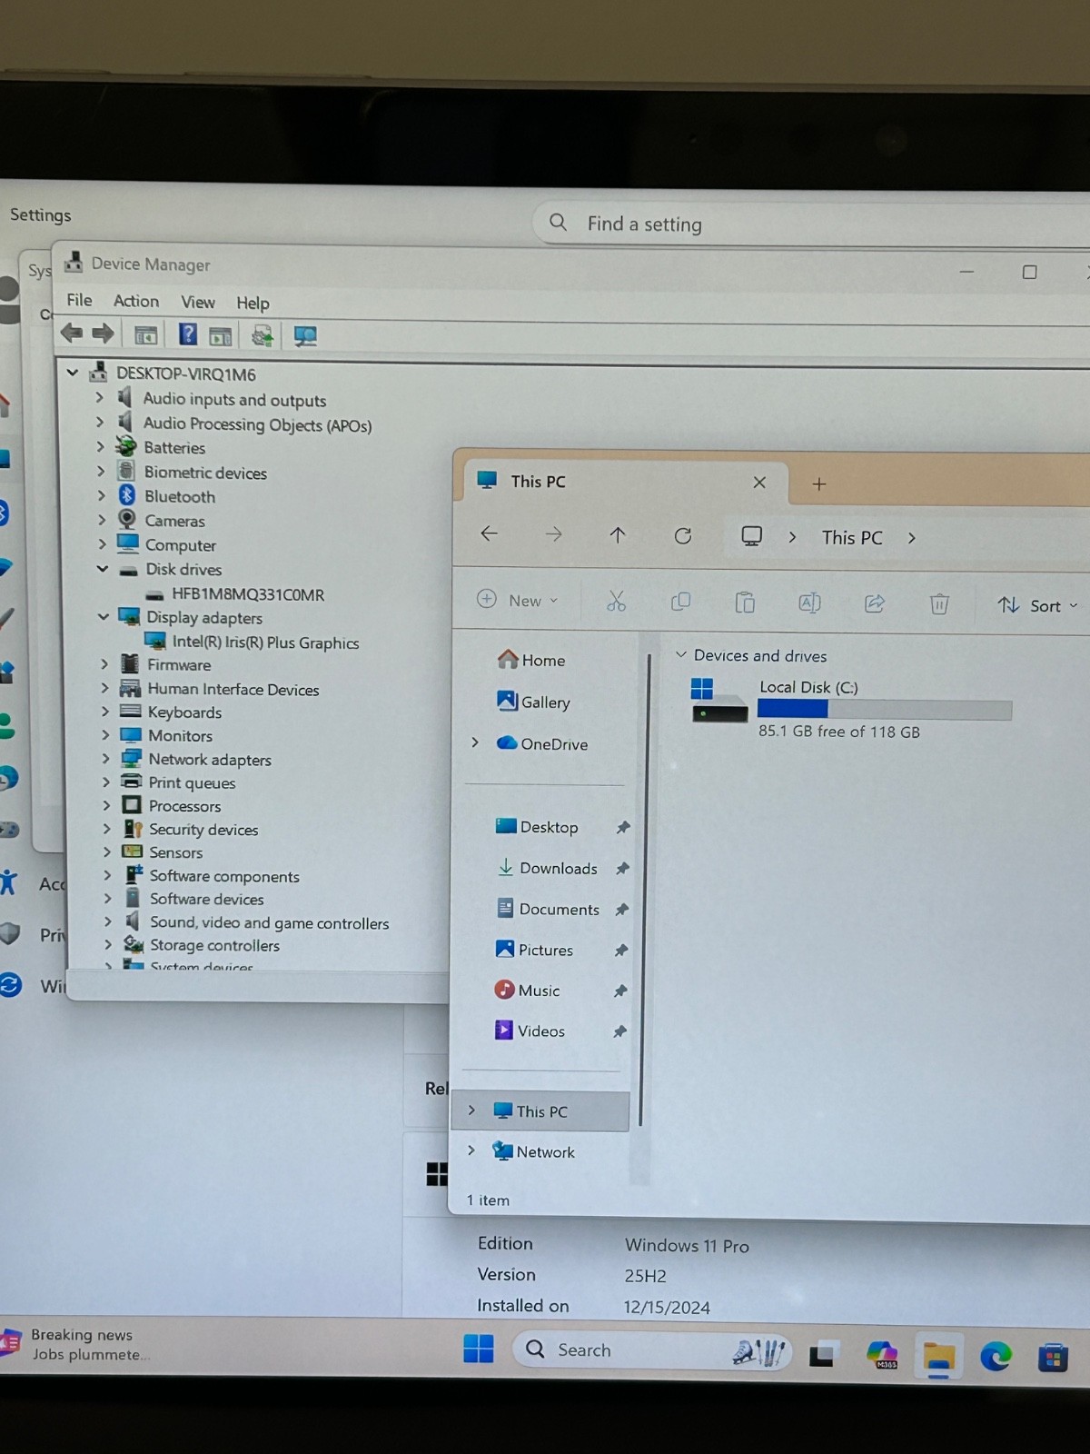Click the Delete trash icon in File Explorer

coord(939,603)
